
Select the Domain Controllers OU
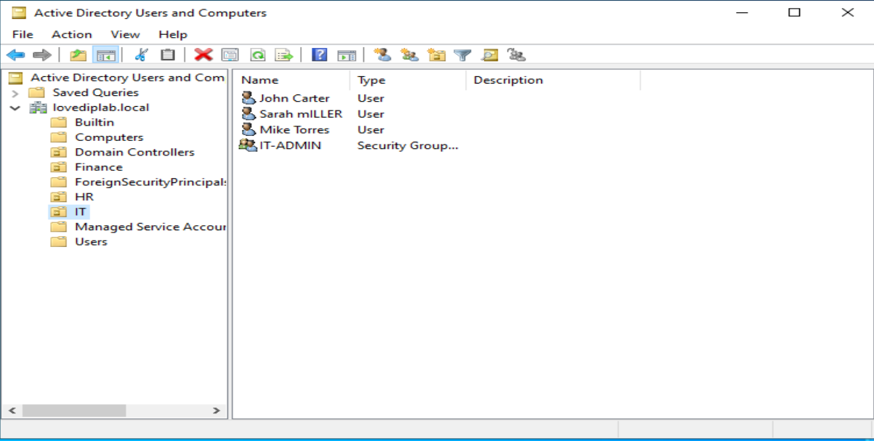pyautogui.click(x=134, y=152)
